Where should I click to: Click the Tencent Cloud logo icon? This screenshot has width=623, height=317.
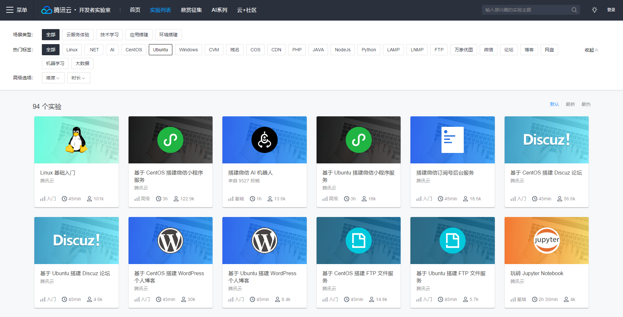(x=46, y=10)
